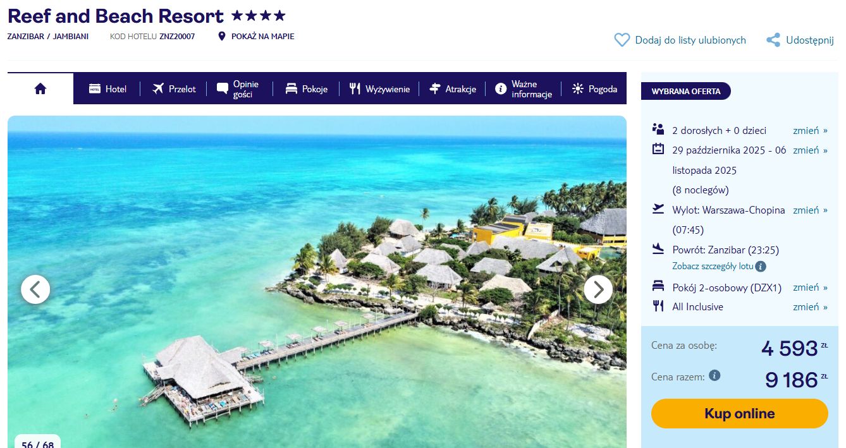Change the room type via zmień

click(x=810, y=287)
